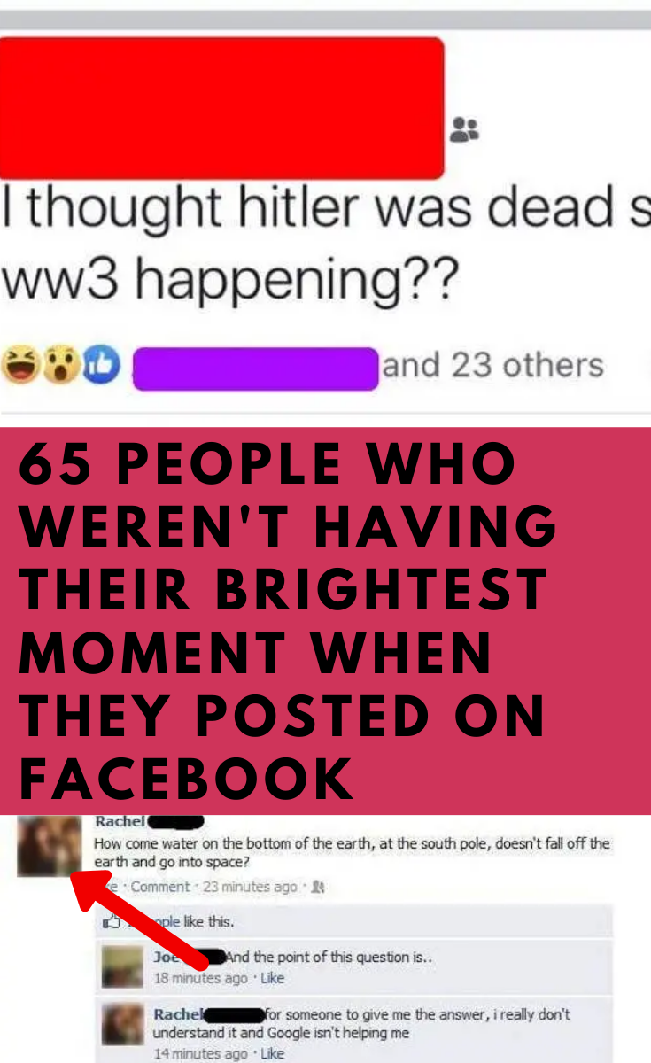
Task: Open Rachel's avatar beside her reply comment
Action: [122, 1023]
